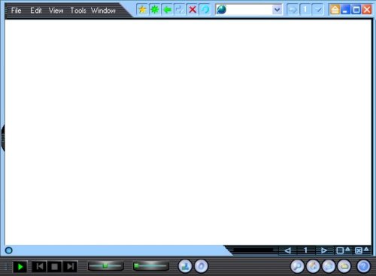Open the Tools menu
This screenshot has width=376, height=276.
pos(78,11)
